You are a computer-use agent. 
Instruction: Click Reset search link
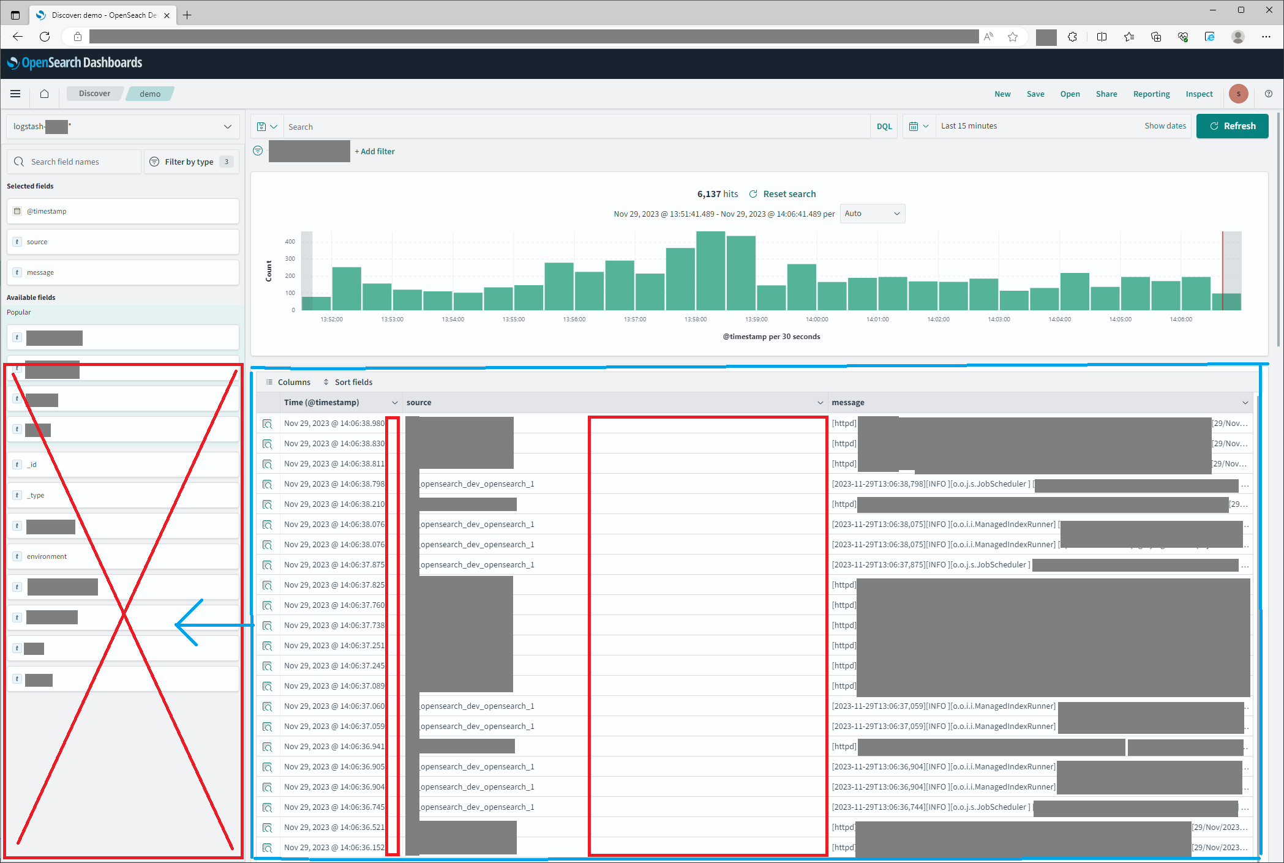[x=783, y=194]
